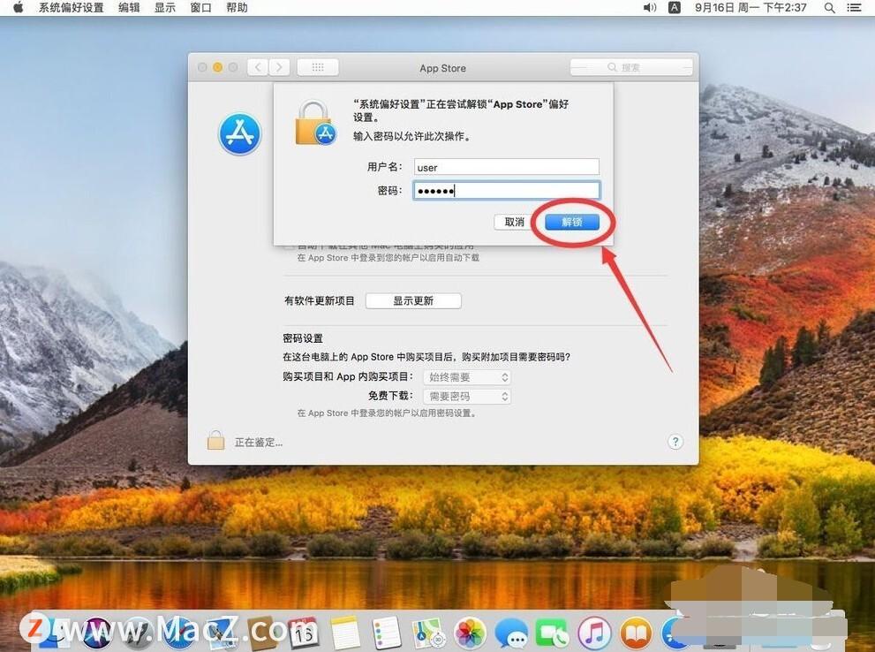Viewport: 875px width, 652px height.
Task: Open iTunes from the Dock
Action: coord(593,632)
